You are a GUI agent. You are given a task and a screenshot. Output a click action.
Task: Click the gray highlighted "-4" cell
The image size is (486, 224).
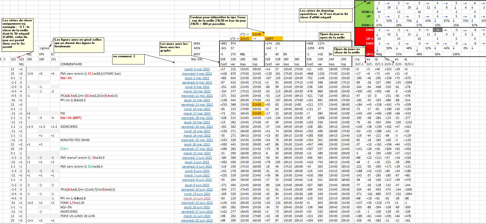(437, 30)
